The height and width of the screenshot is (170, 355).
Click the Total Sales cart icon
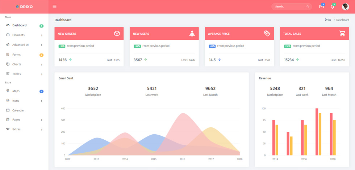tap(342, 33)
